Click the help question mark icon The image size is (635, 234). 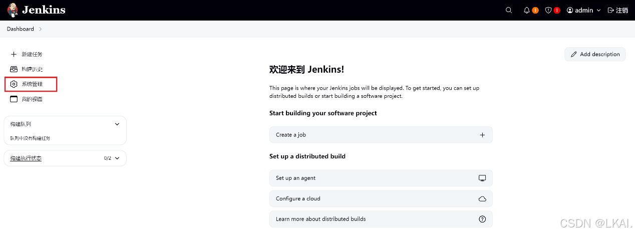click(x=482, y=219)
